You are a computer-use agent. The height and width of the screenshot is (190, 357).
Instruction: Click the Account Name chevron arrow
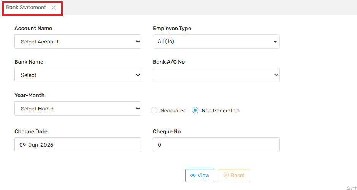coord(138,42)
